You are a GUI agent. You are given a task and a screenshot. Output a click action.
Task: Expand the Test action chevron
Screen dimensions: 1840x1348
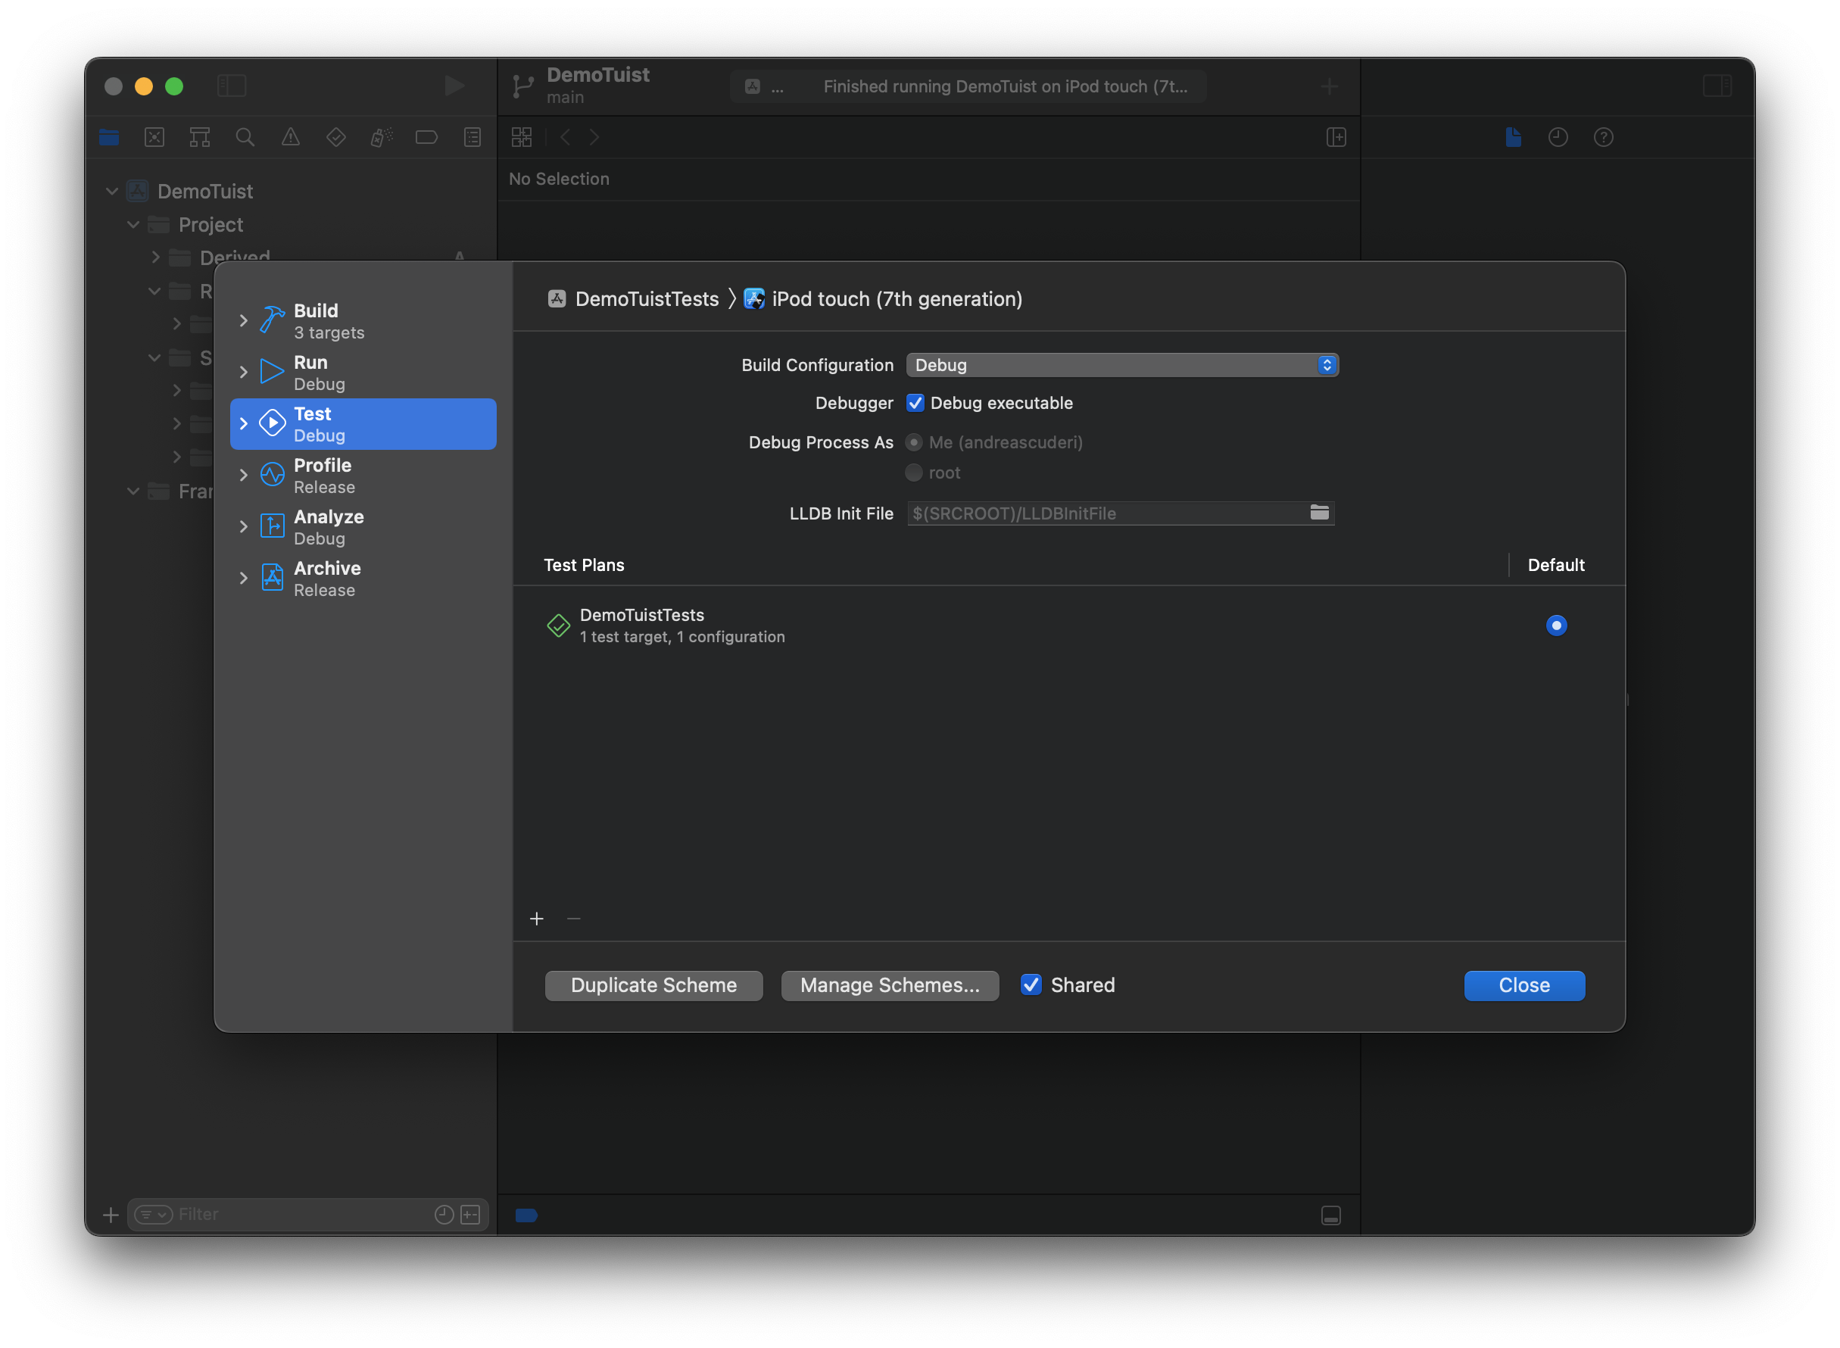tap(243, 423)
